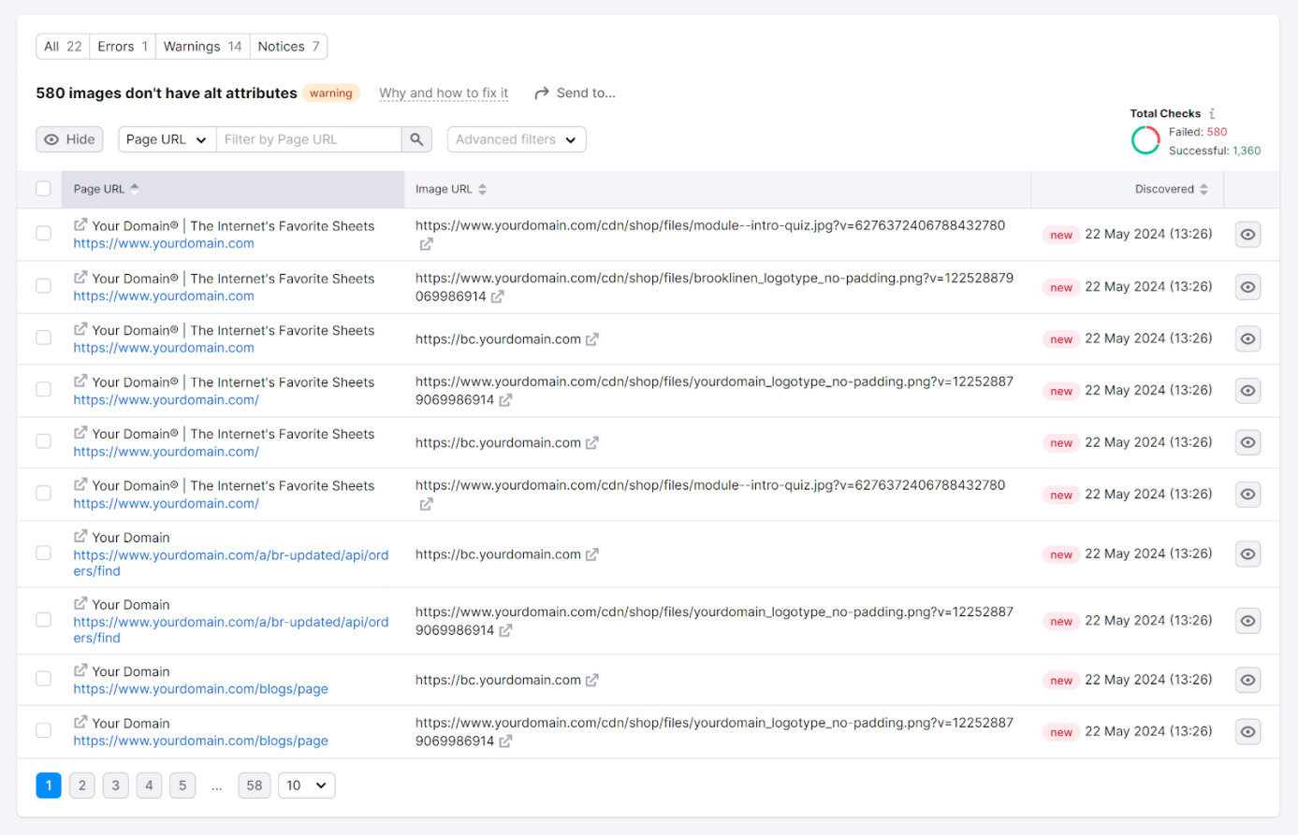The width and height of the screenshot is (1298, 835).
Task: Click the Total Checks donut chart
Action: coord(1145,140)
